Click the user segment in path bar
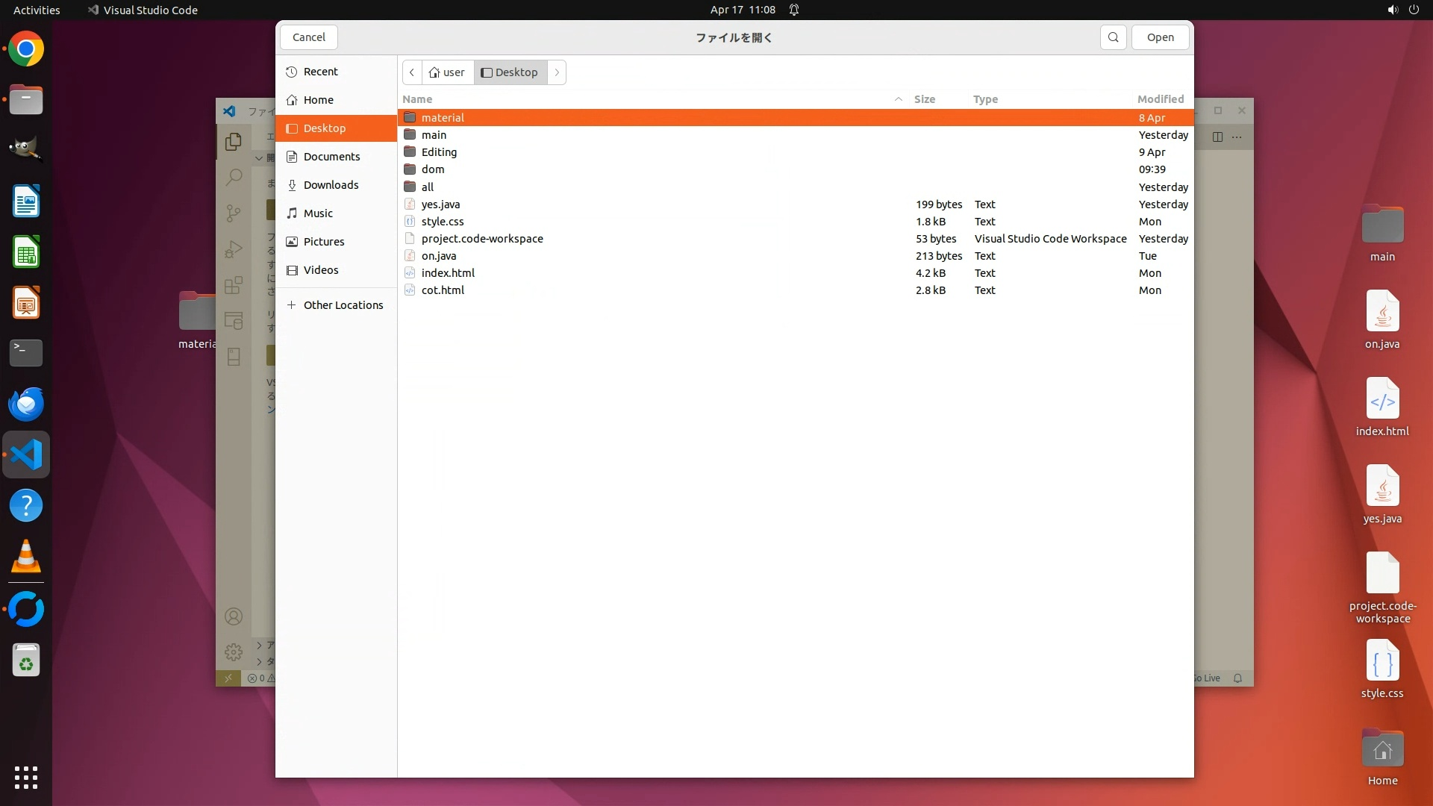Screen dimensions: 1433x806 [x=447, y=72]
